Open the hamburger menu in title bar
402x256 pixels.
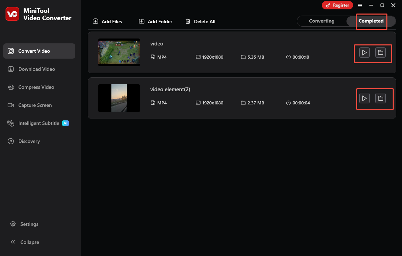(x=360, y=6)
